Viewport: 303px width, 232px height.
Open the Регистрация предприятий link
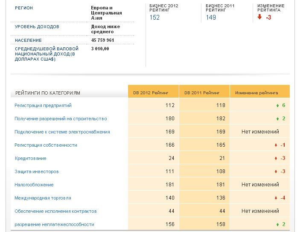(43, 105)
